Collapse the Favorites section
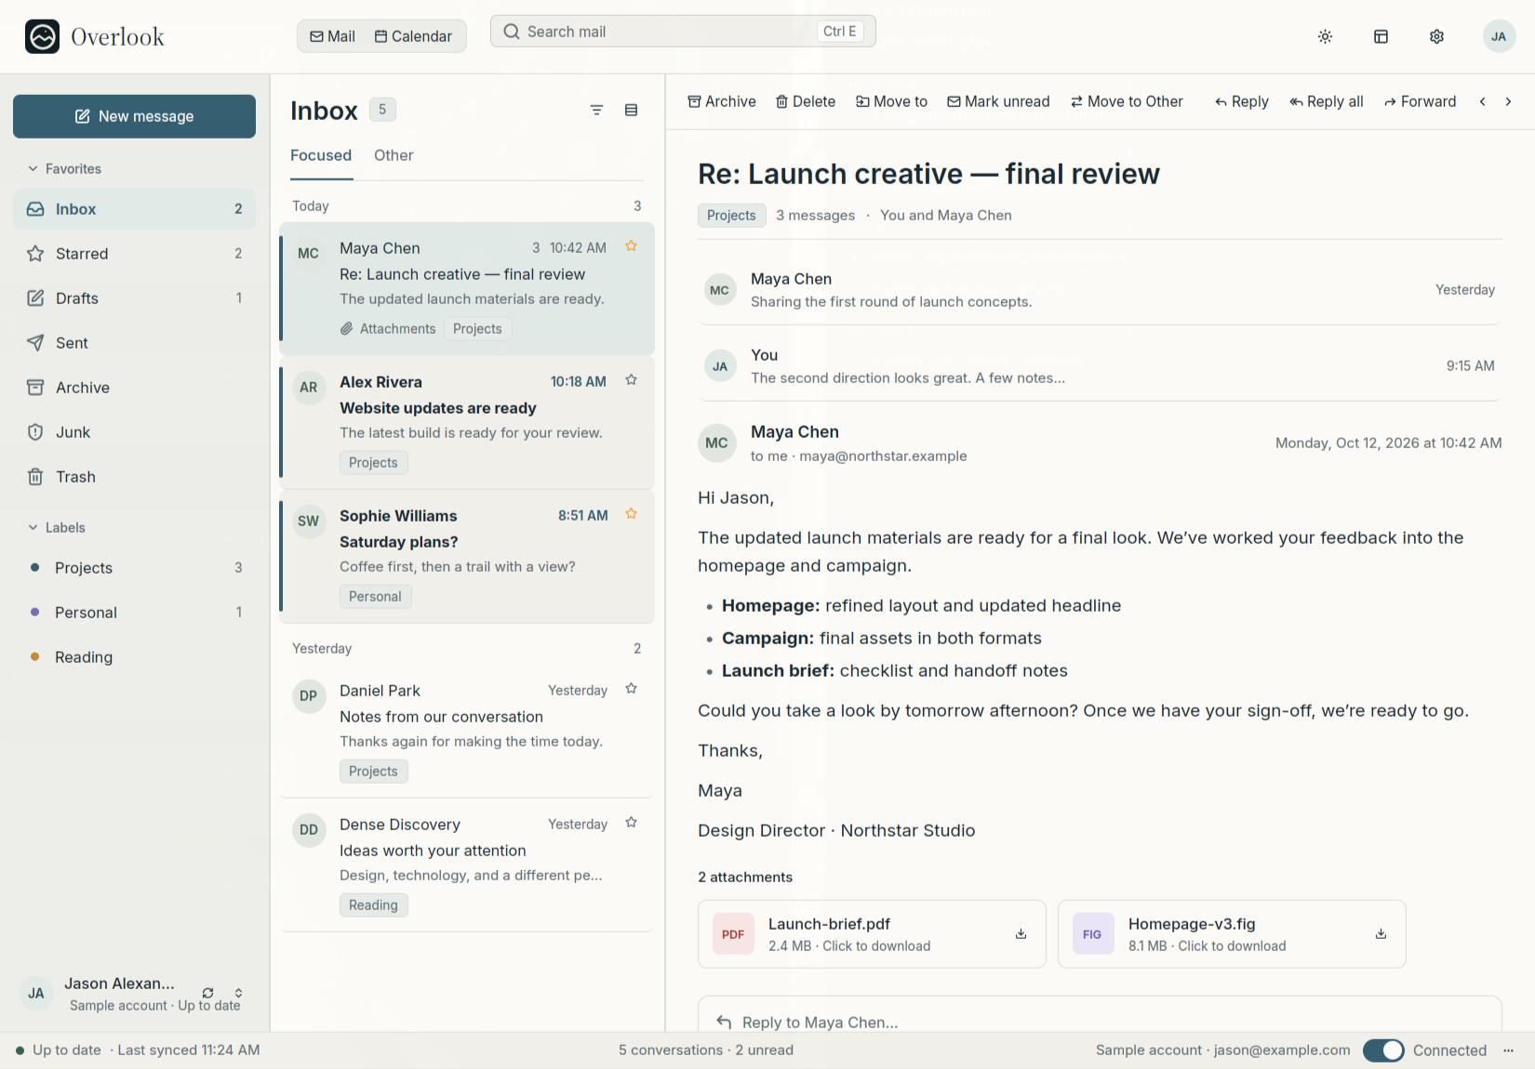The image size is (1535, 1069). 65,168
